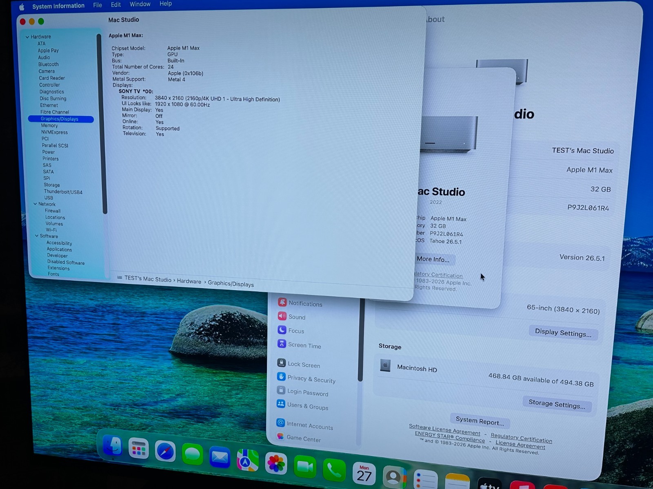653x489 pixels.
Task: Open the Apple menu
Action: tap(22, 7)
